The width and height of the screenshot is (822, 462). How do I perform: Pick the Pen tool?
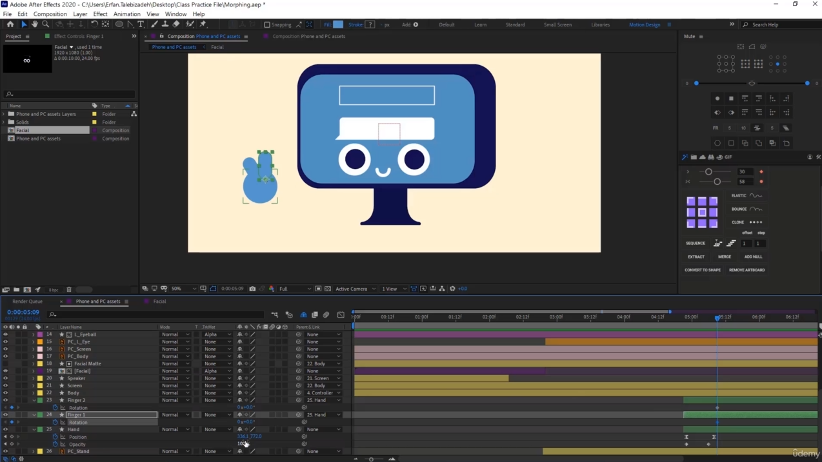tap(130, 24)
